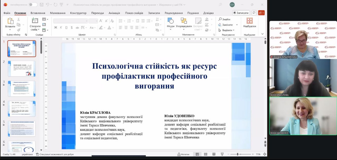337x160 pixels.
Task: Switch to Slide Sorter view
Action: 206,154
